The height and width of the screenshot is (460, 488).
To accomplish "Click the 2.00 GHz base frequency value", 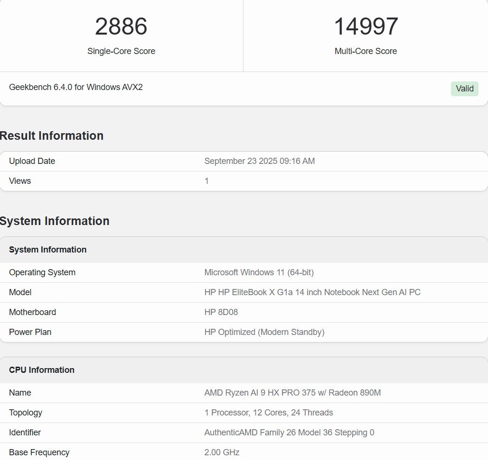I will pyautogui.click(x=222, y=452).
